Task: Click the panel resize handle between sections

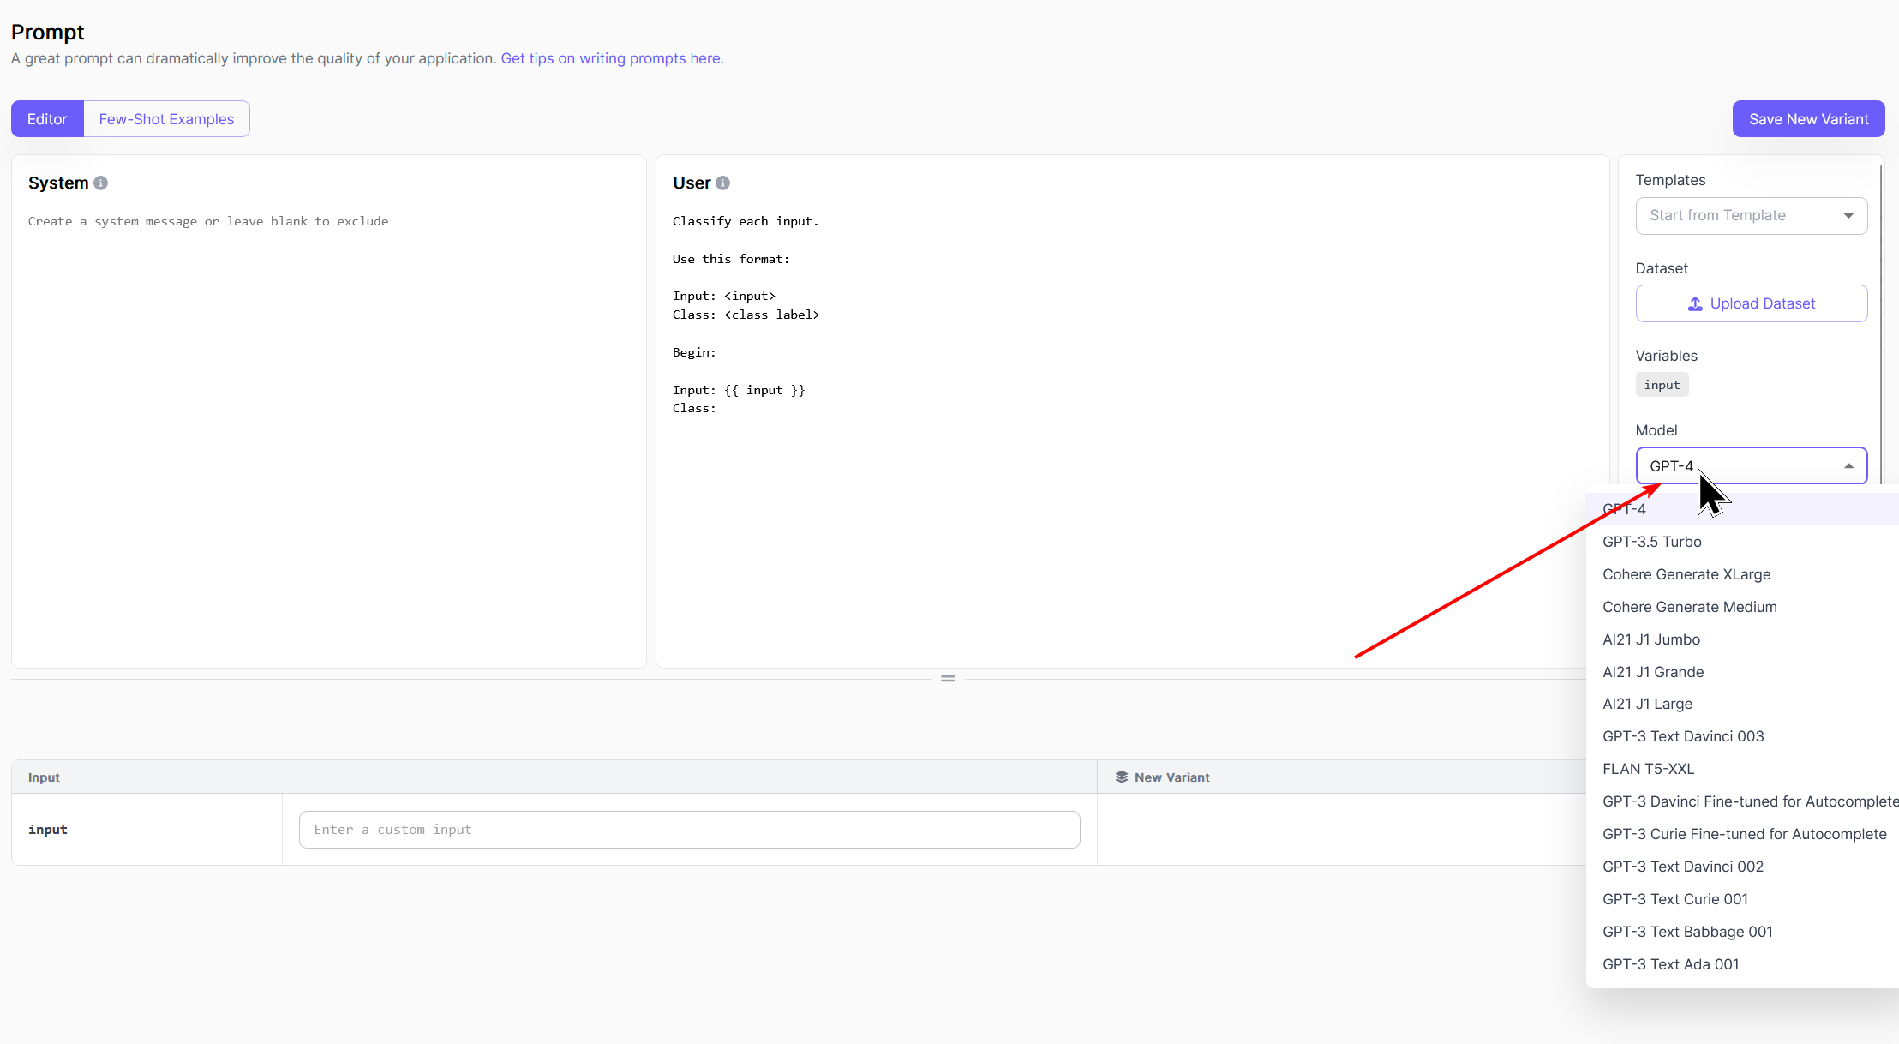Action: [948, 678]
